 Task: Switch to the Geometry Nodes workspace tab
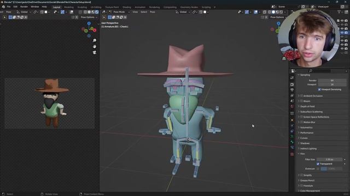tap(189, 7)
